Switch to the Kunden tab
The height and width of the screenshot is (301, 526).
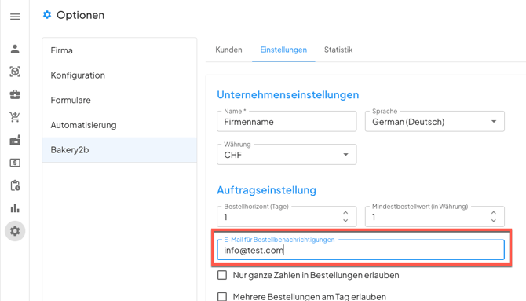pos(228,50)
